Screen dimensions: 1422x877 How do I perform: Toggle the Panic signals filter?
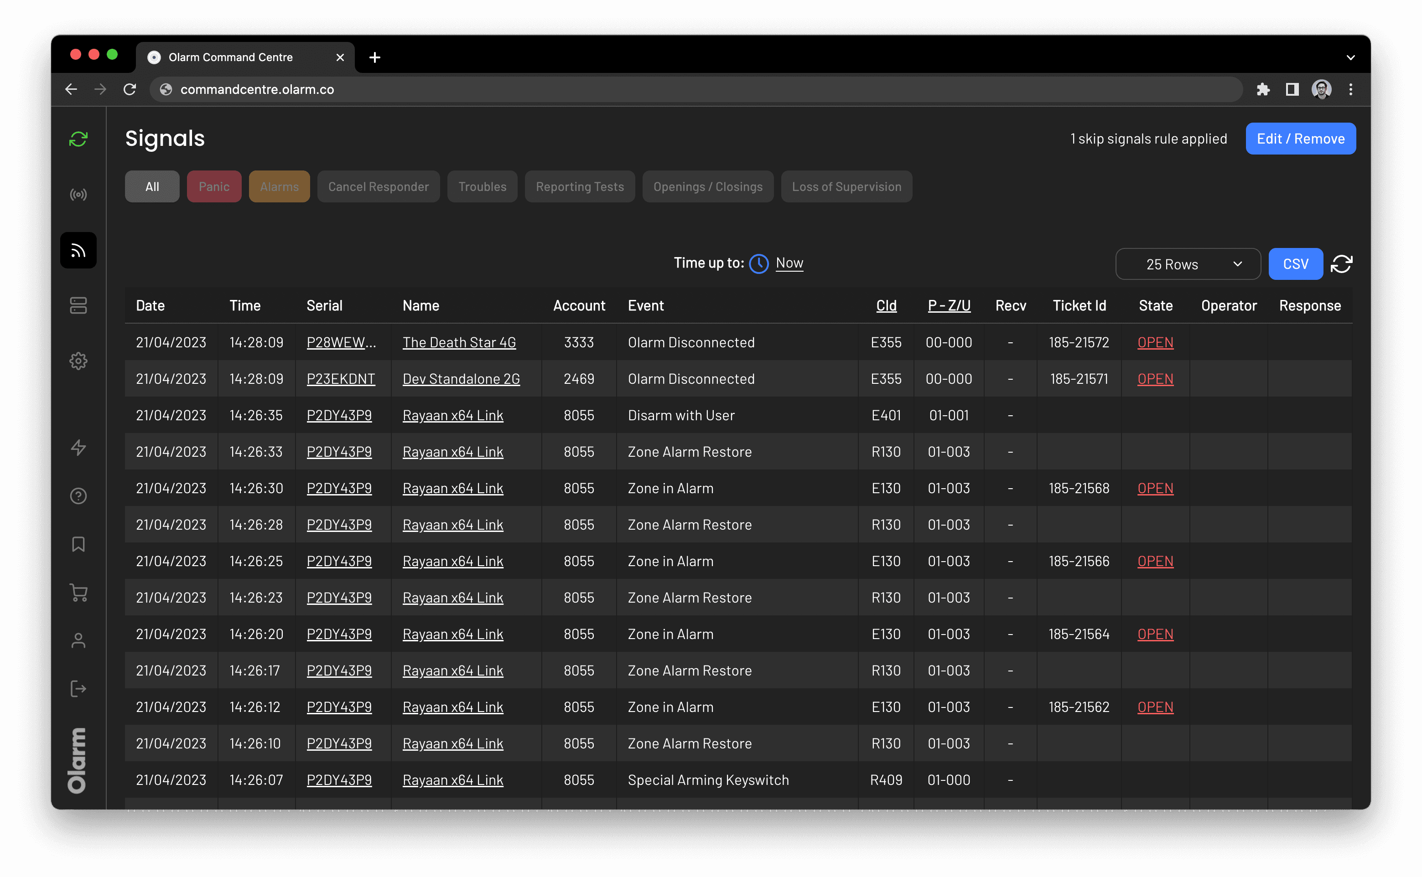[214, 186]
